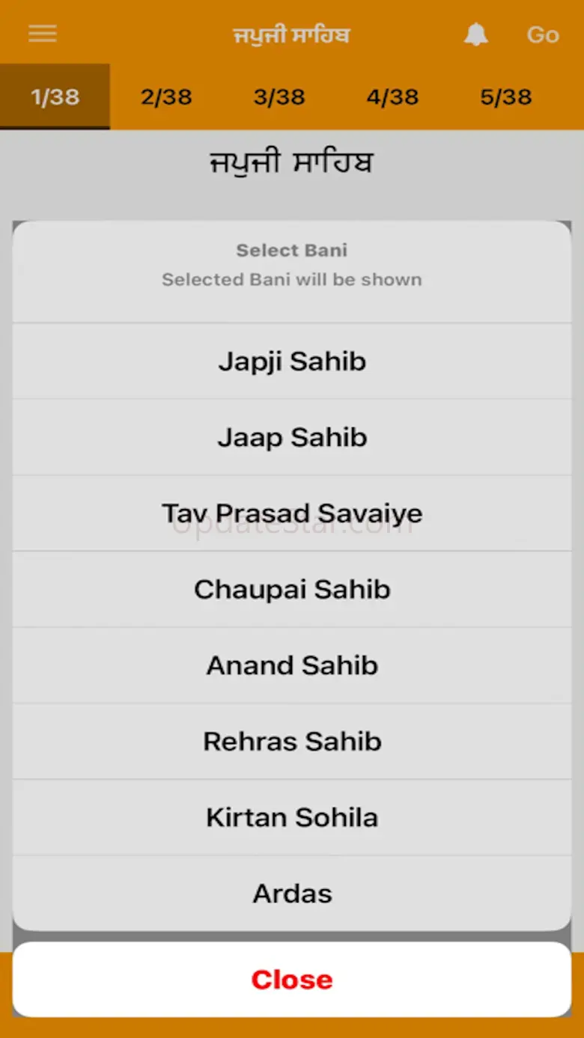The width and height of the screenshot is (584, 1038).
Task: Switch to the 2/38 tab
Action: pyautogui.click(x=166, y=97)
